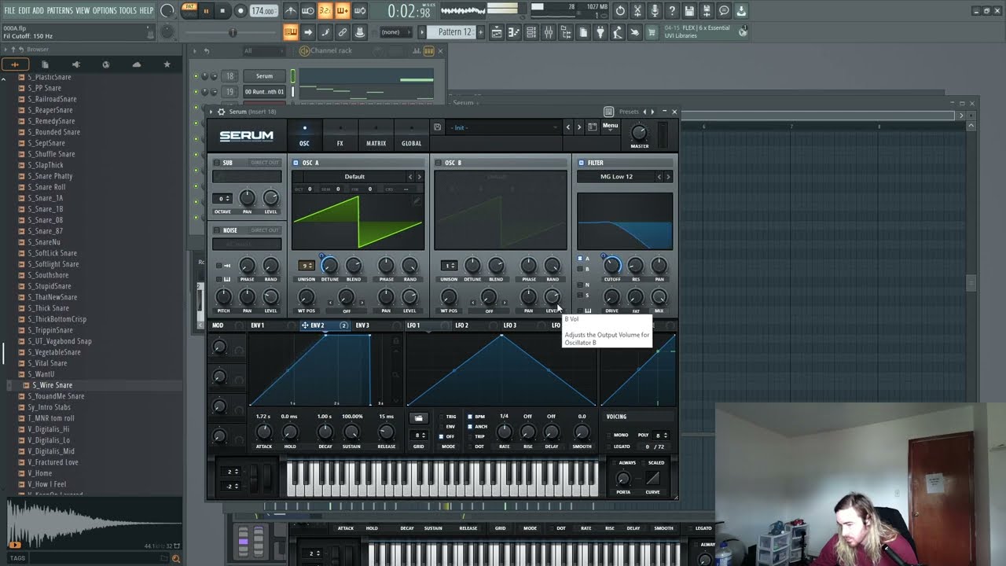Image resolution: width=1006 pixels, height=566 pixels.
Task: Open the TOOLS menu
Action: 127,11
